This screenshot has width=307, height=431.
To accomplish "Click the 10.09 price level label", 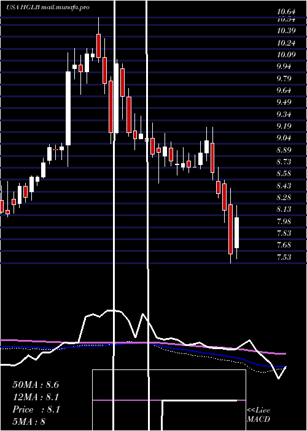I will (x=287, y=55).
